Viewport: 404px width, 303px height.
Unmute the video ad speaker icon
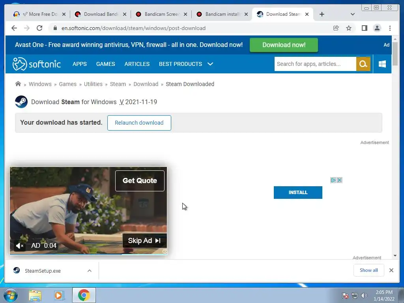click(20, 245)
